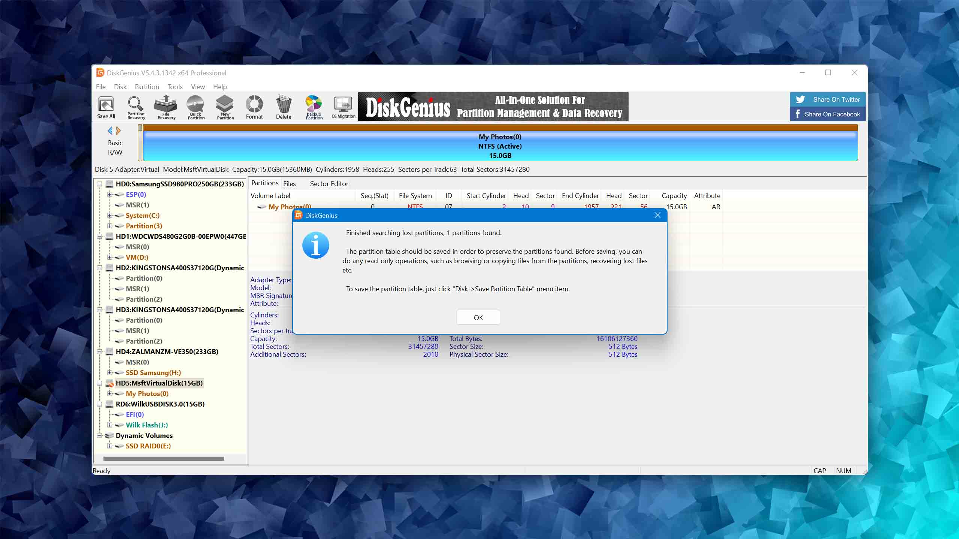Image resolution: width=959 pixels, height=539 pixels.
Task: Expand the SSD Samsung(H:) node
Action: click(x=109, y=372)
